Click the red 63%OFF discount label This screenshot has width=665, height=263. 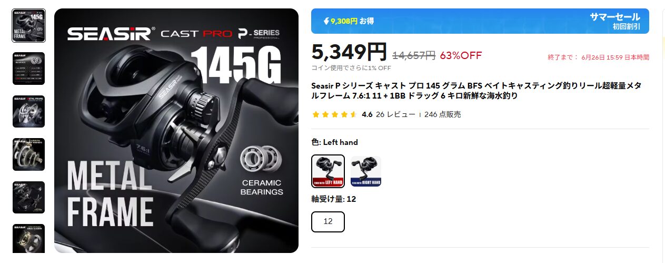pyautogui.click(x=461, y=55)
